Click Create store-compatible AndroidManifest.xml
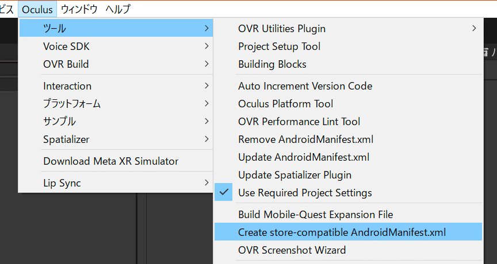The height and width of the screenshot is (264, 497). click(x=342, y=232)
